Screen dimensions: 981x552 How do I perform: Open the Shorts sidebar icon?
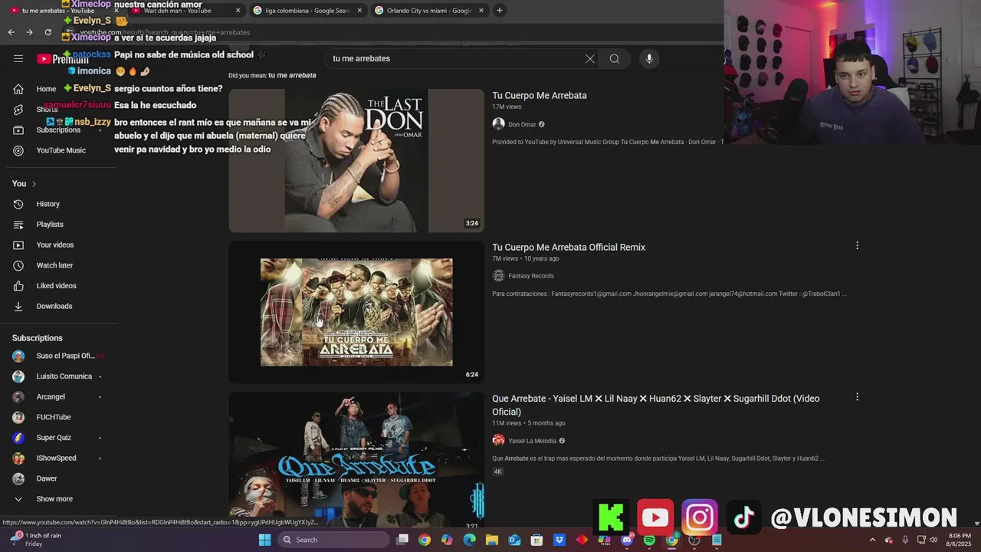(18, 110)
